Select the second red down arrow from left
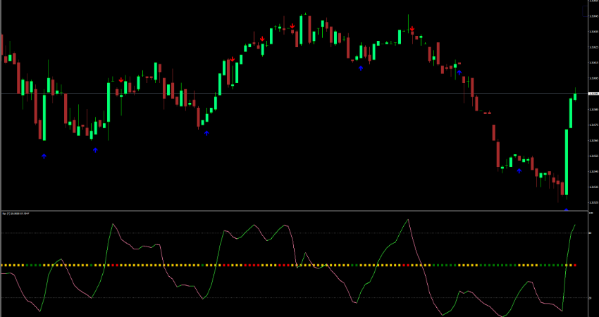The width and height of the screenshot is (599, 317). (233, 58)
